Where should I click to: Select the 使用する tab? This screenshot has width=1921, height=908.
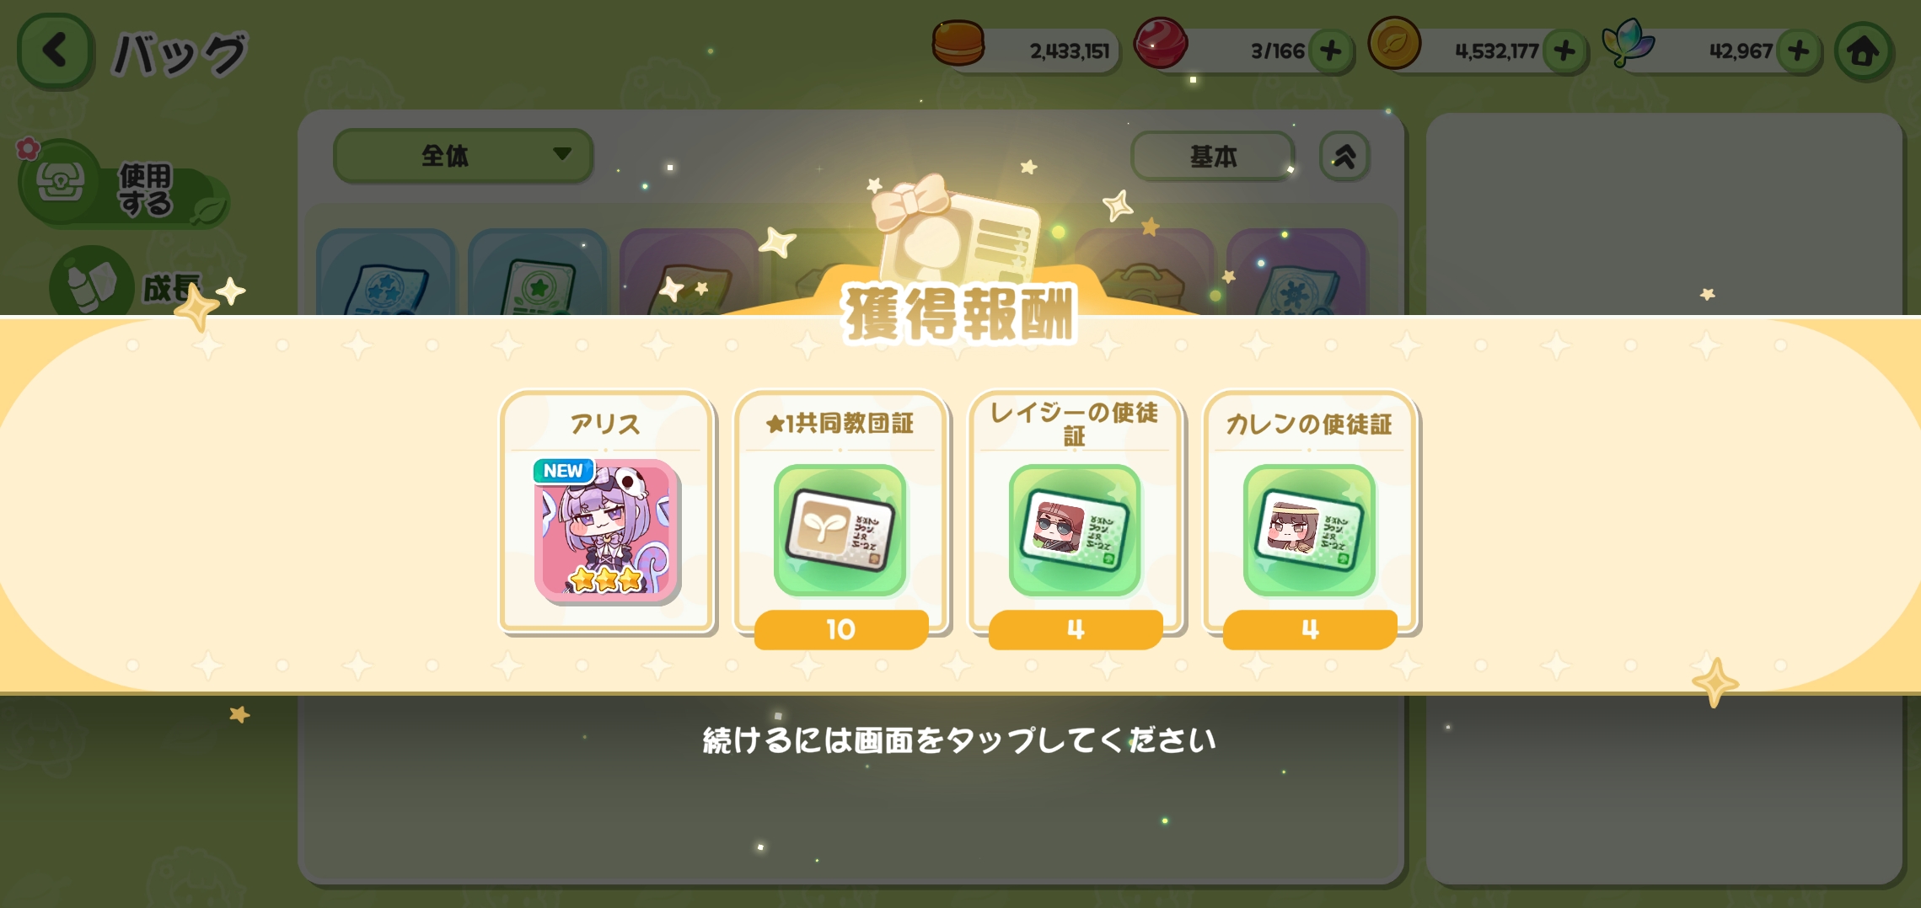point(123,185)
